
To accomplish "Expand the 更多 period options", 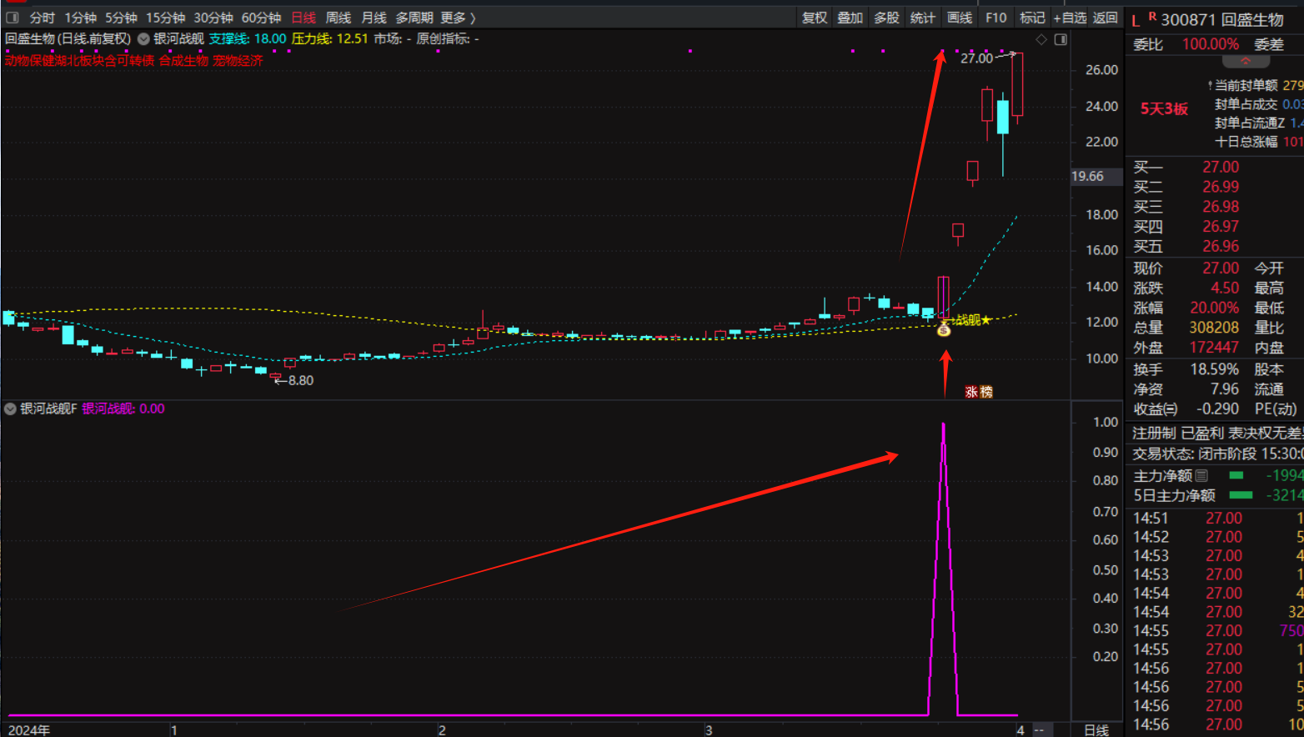I will 458,18.
